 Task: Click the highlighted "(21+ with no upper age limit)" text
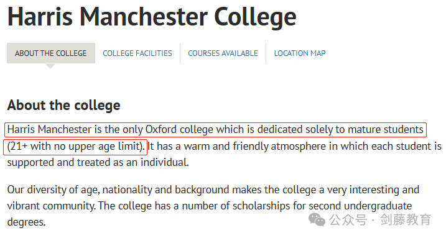(x=75, y=147)
